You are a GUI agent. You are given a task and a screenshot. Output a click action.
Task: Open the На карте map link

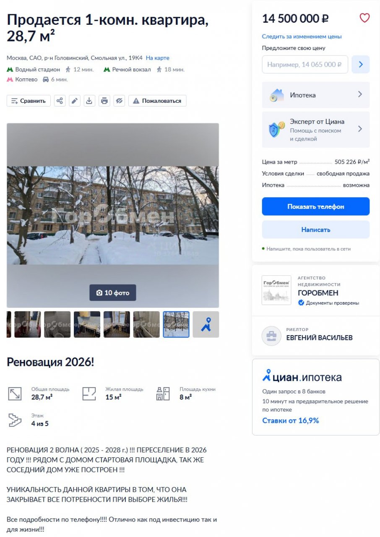[158, 58]
